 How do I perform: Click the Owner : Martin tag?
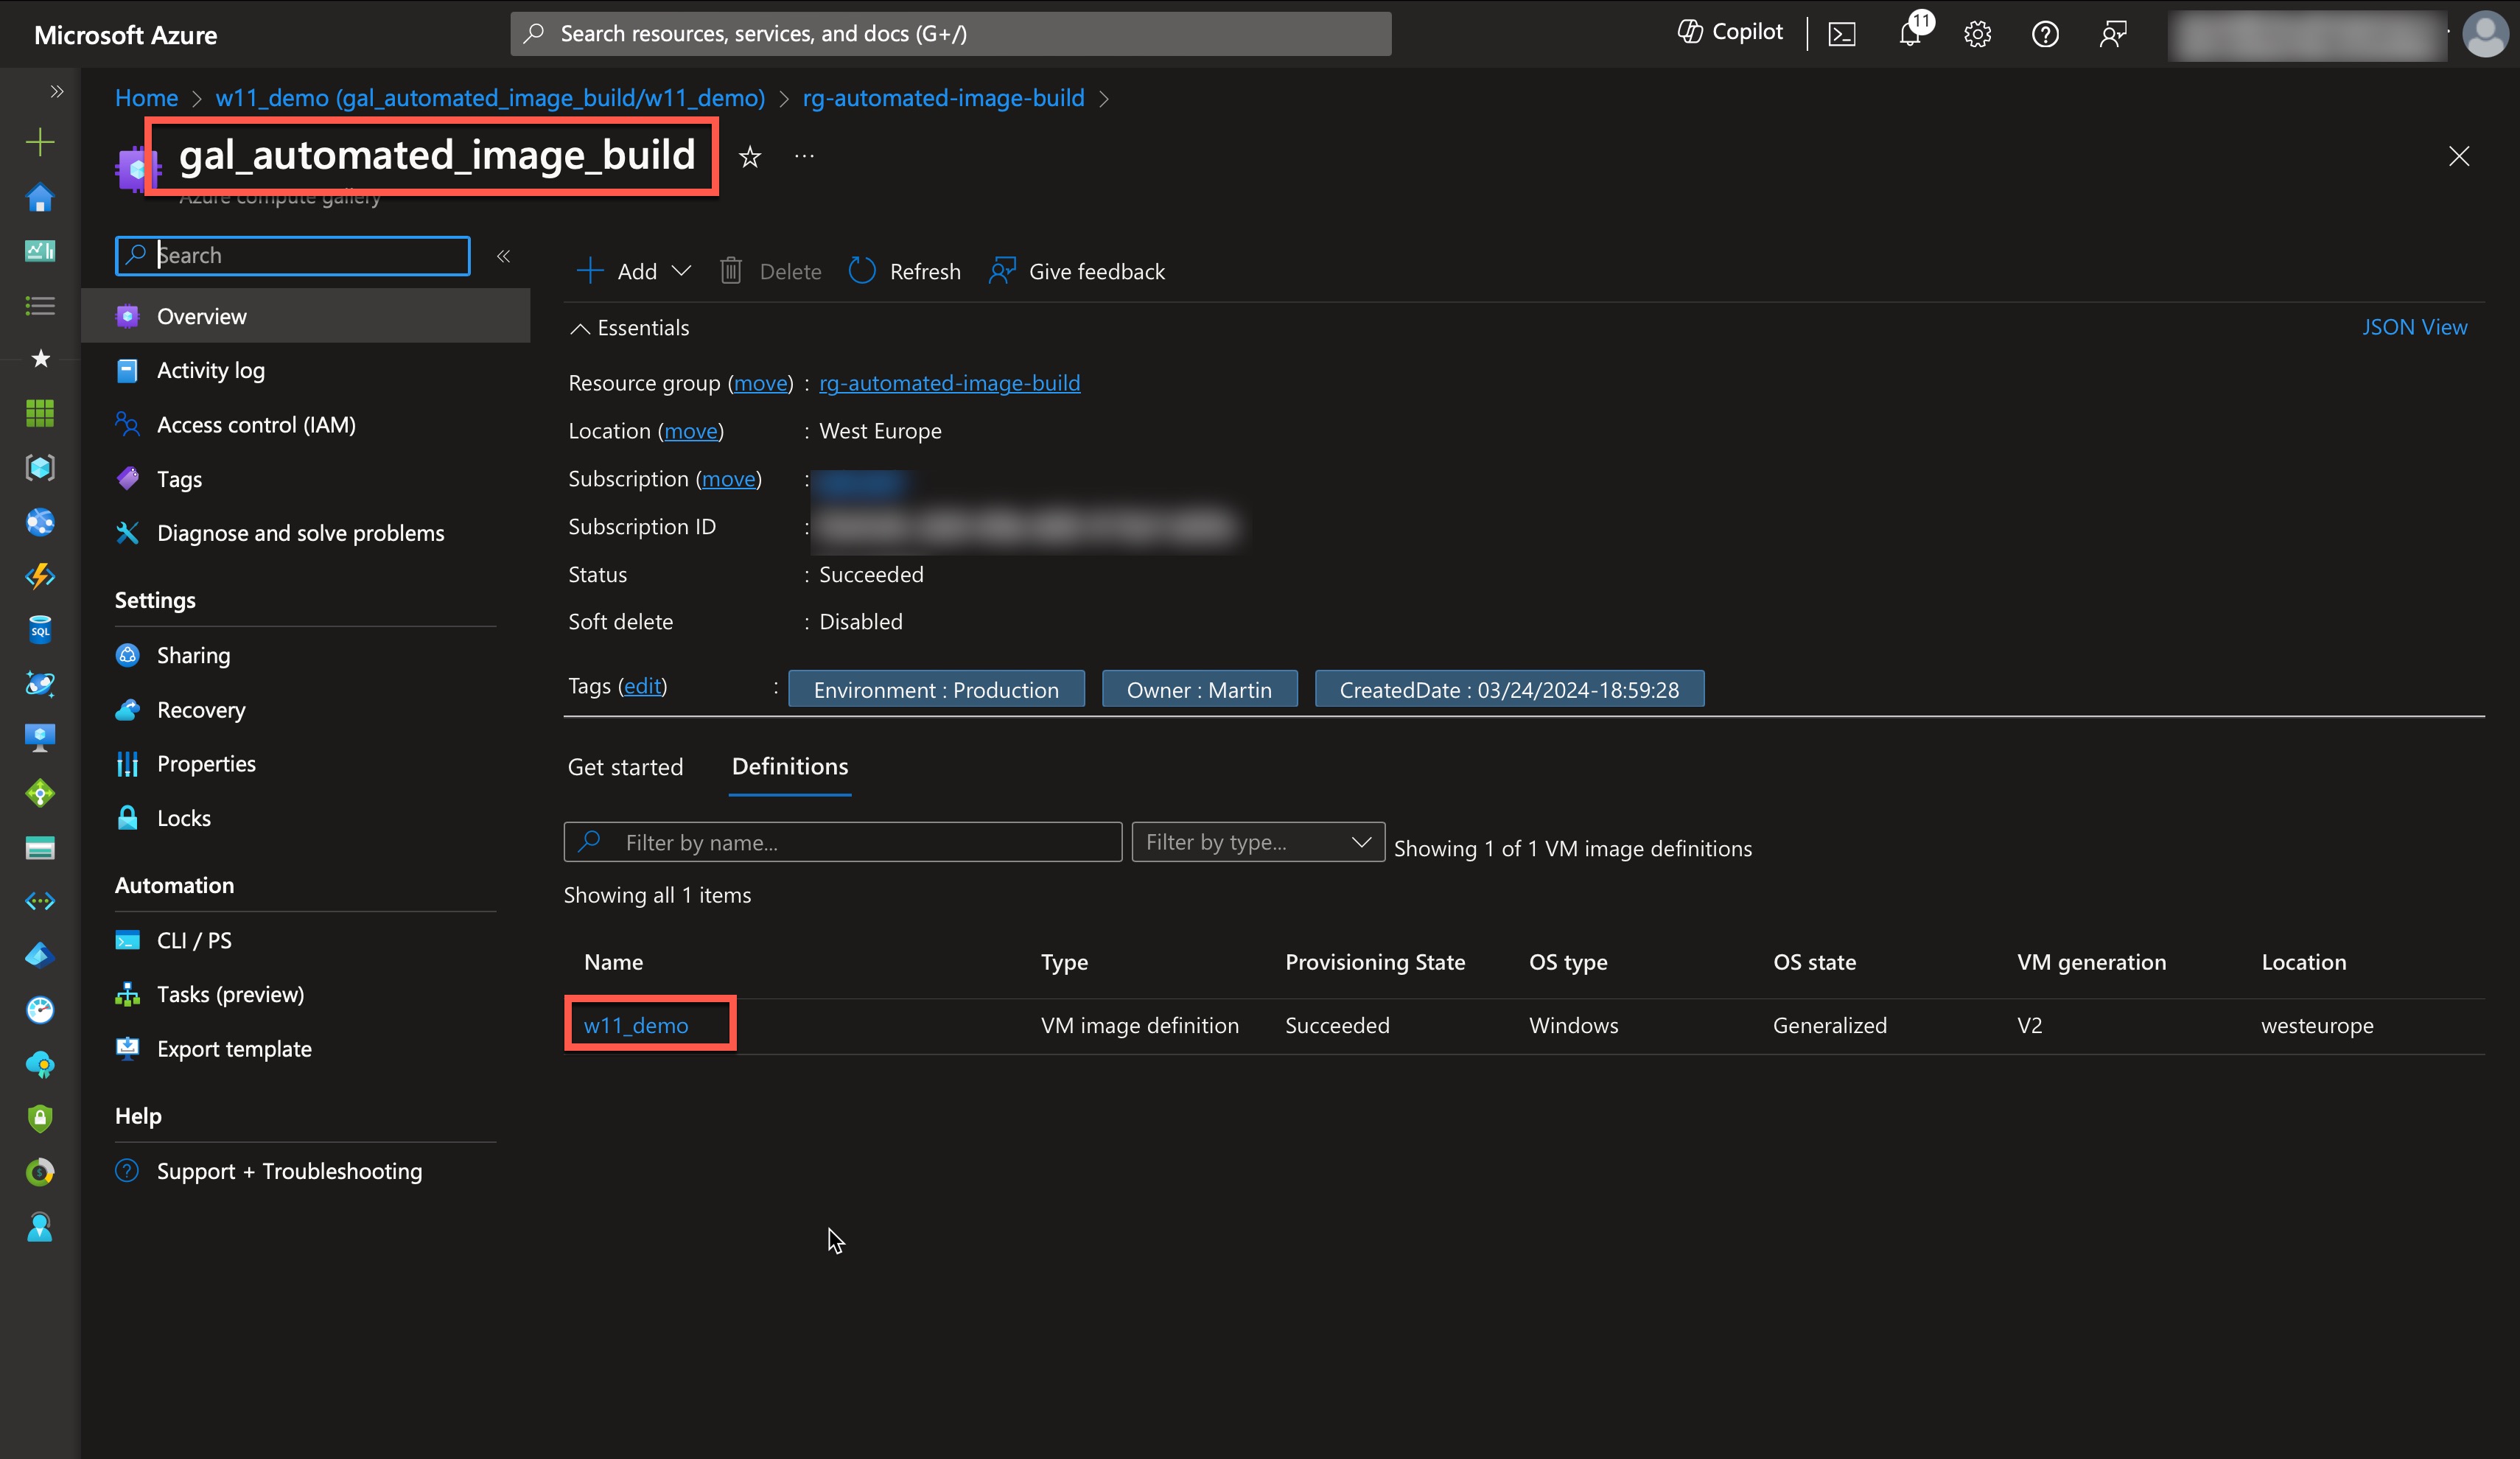pos(1199,689)
